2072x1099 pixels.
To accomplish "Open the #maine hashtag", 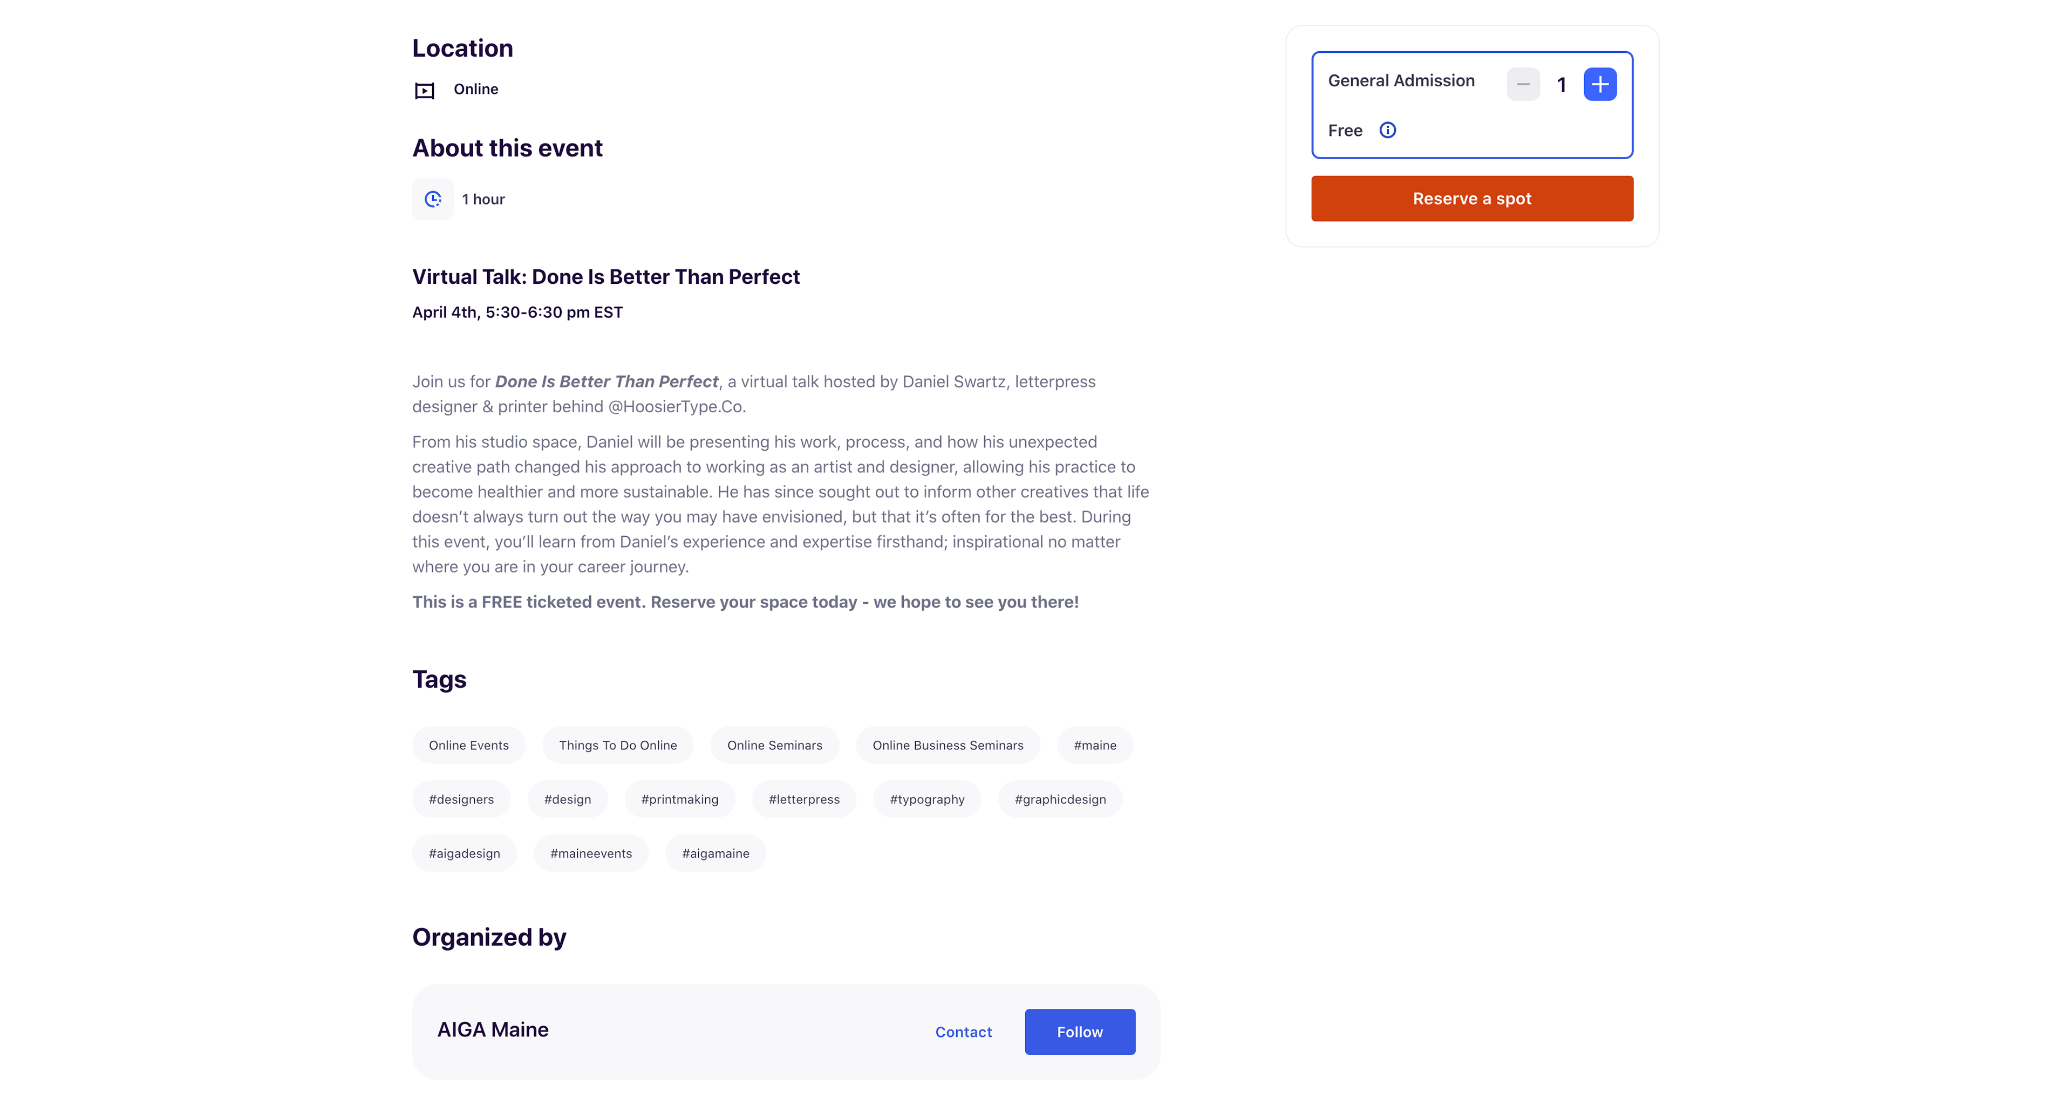I will [1095, 745].
